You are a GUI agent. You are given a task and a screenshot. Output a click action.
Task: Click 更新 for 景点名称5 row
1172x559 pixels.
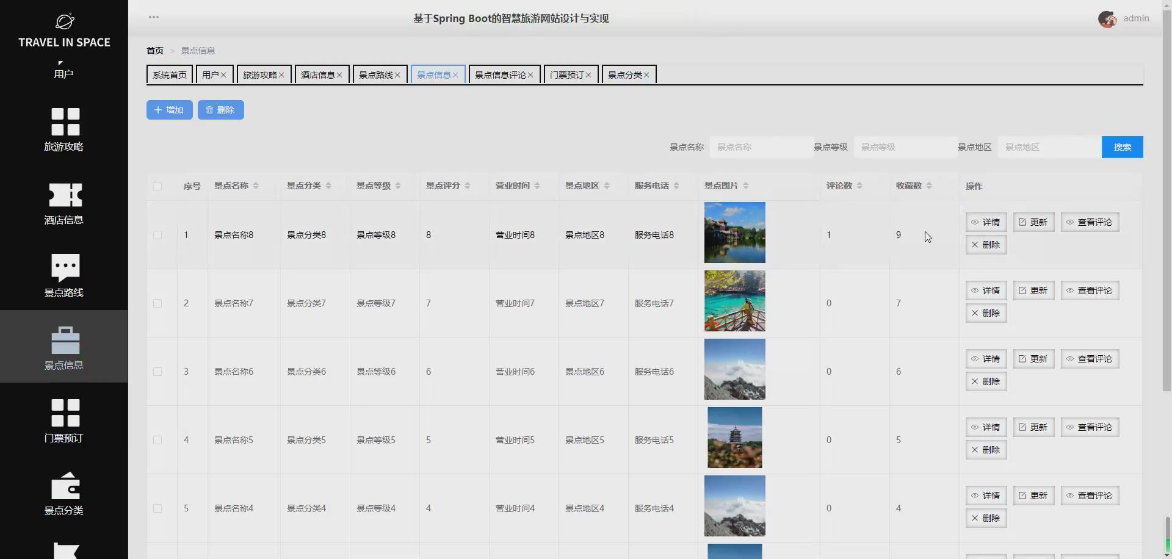1034,427
